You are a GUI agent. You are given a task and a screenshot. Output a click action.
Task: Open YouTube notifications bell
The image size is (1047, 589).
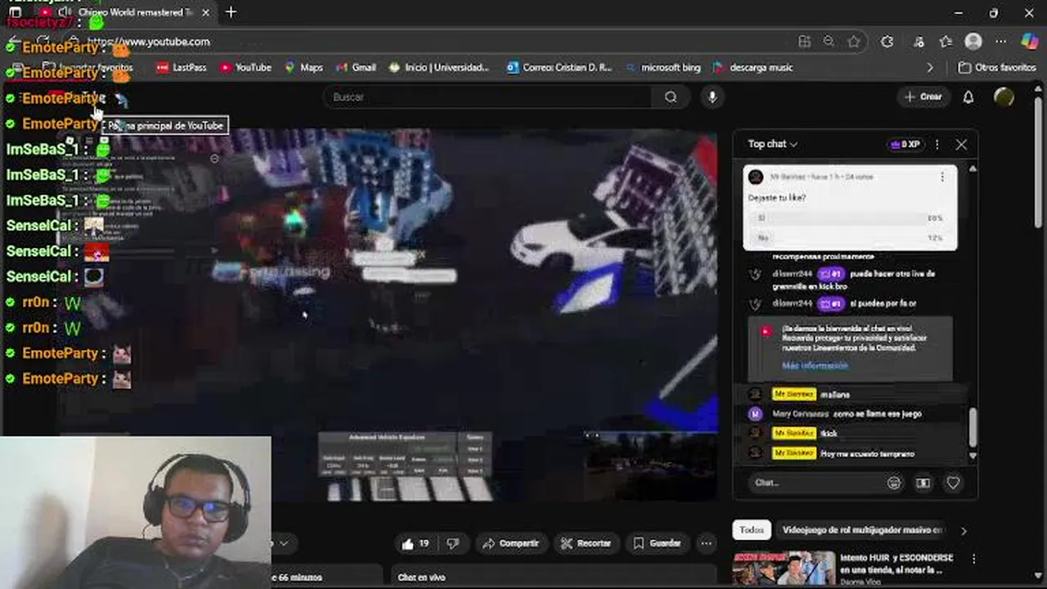pyautogui.click(x=968, y=97)
